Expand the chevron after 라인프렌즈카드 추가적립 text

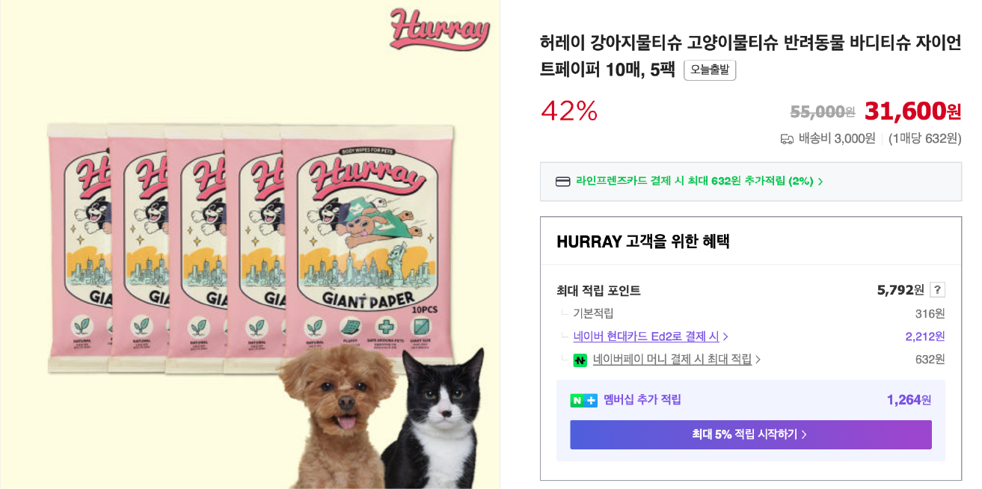point(820,182)
